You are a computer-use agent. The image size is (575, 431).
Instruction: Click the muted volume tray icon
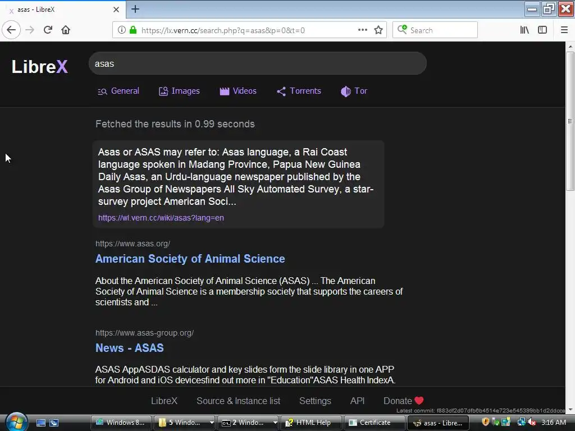tap(532, 422)
